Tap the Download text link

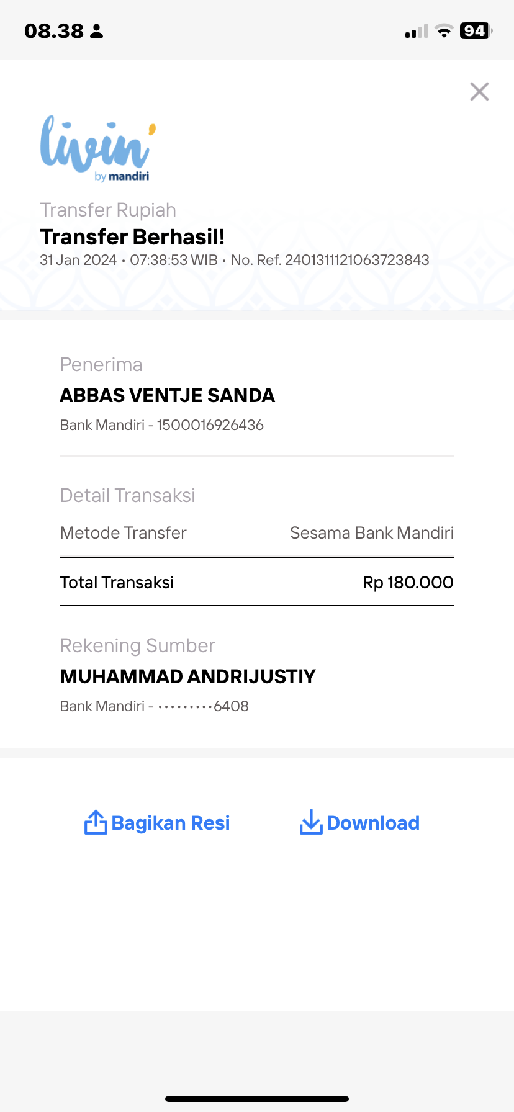tap(373, 823)
